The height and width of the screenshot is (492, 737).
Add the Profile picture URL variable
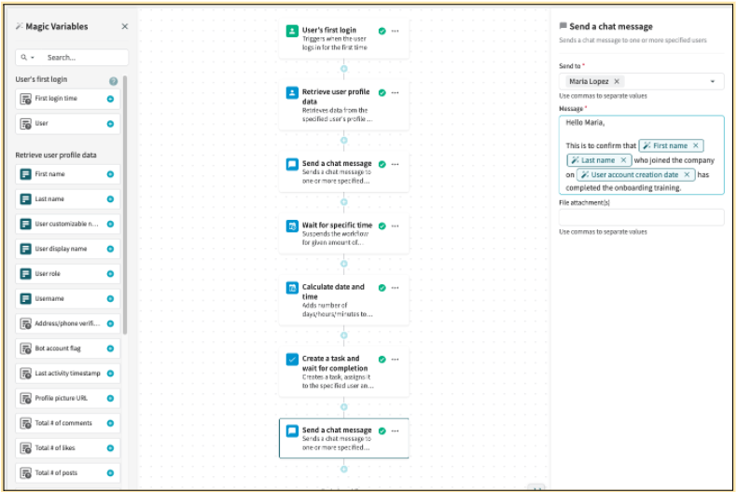pos(110,398)
